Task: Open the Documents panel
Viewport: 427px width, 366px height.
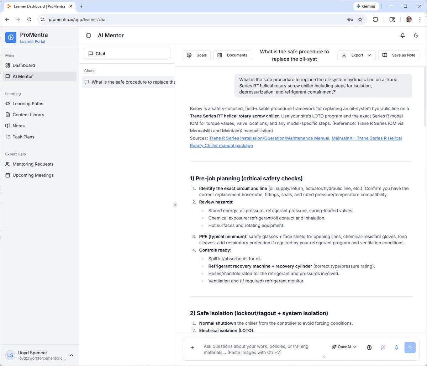Action: [232, 55]
